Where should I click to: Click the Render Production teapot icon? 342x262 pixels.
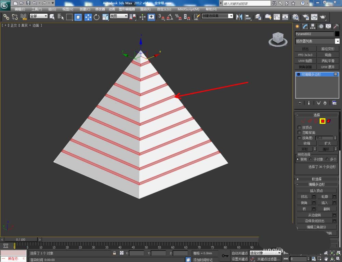(x=323, y=17)
